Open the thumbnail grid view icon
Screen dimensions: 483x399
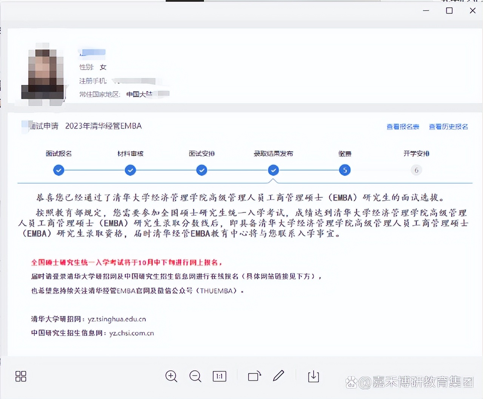[21, 376]
